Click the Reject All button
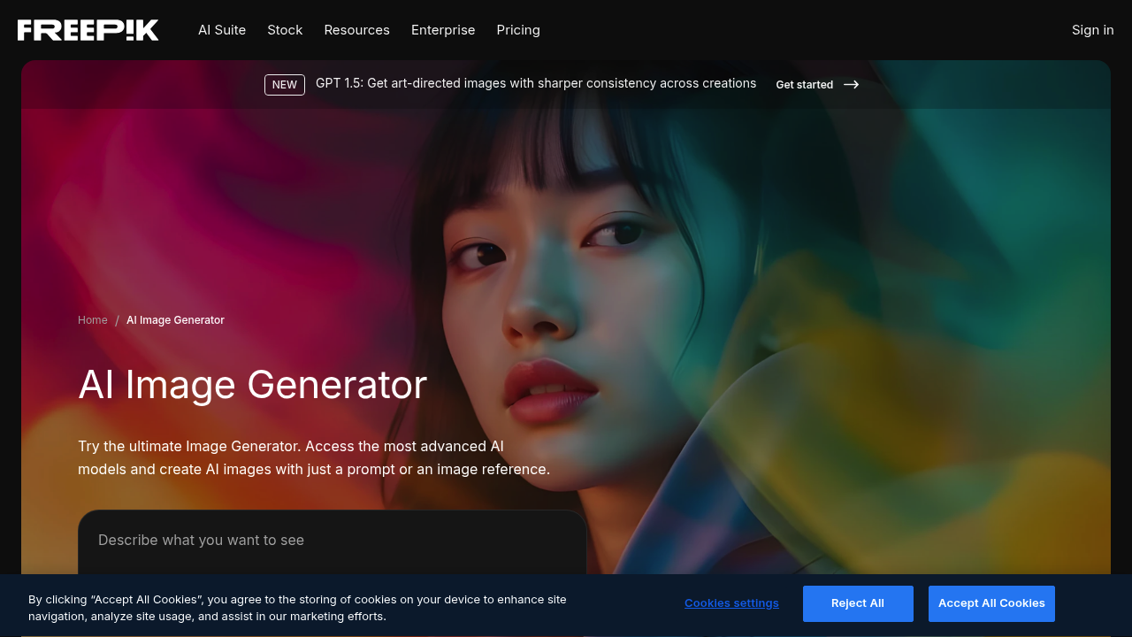The height and width of the screenshot is (637, 1132). click(x=857, y=603)
